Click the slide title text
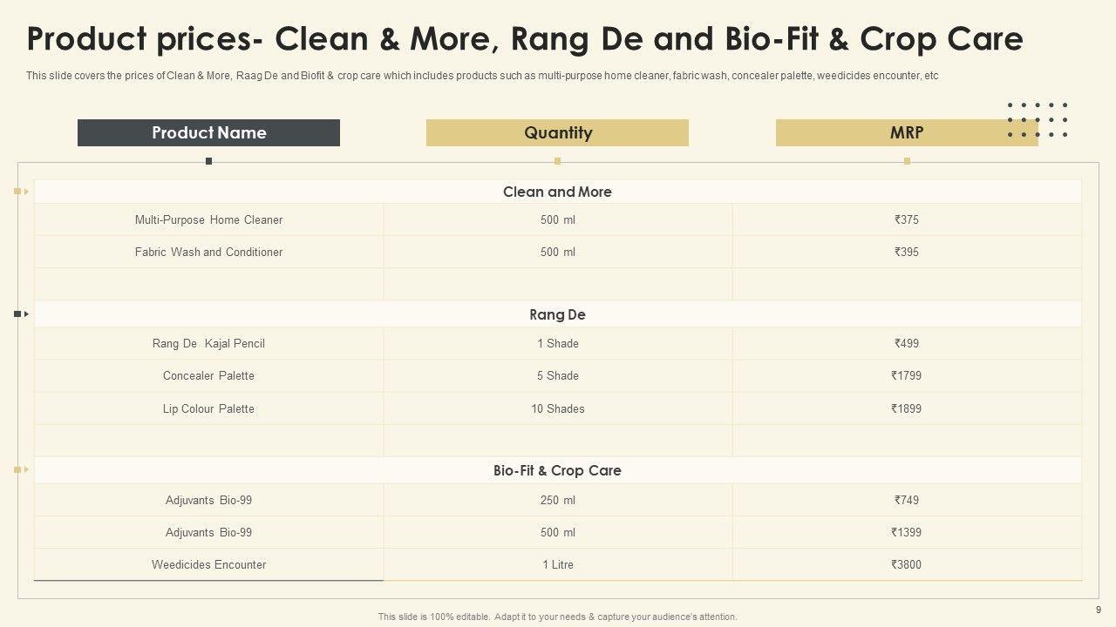This screenshot has height=627, width=1116. pyautogui.click(x=525, y=39)
